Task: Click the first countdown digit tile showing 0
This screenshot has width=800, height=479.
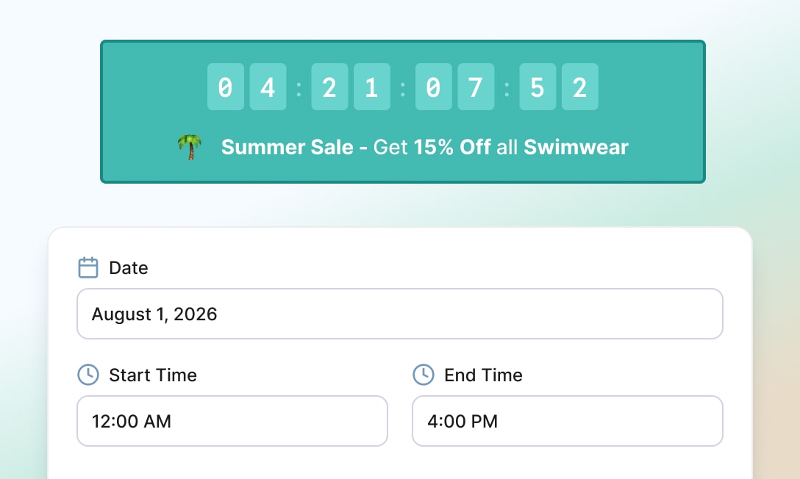Action: coord(226,87)
